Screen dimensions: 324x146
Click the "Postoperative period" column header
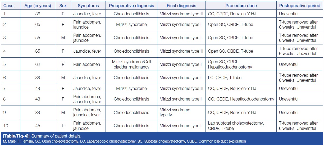pos(300,6)
